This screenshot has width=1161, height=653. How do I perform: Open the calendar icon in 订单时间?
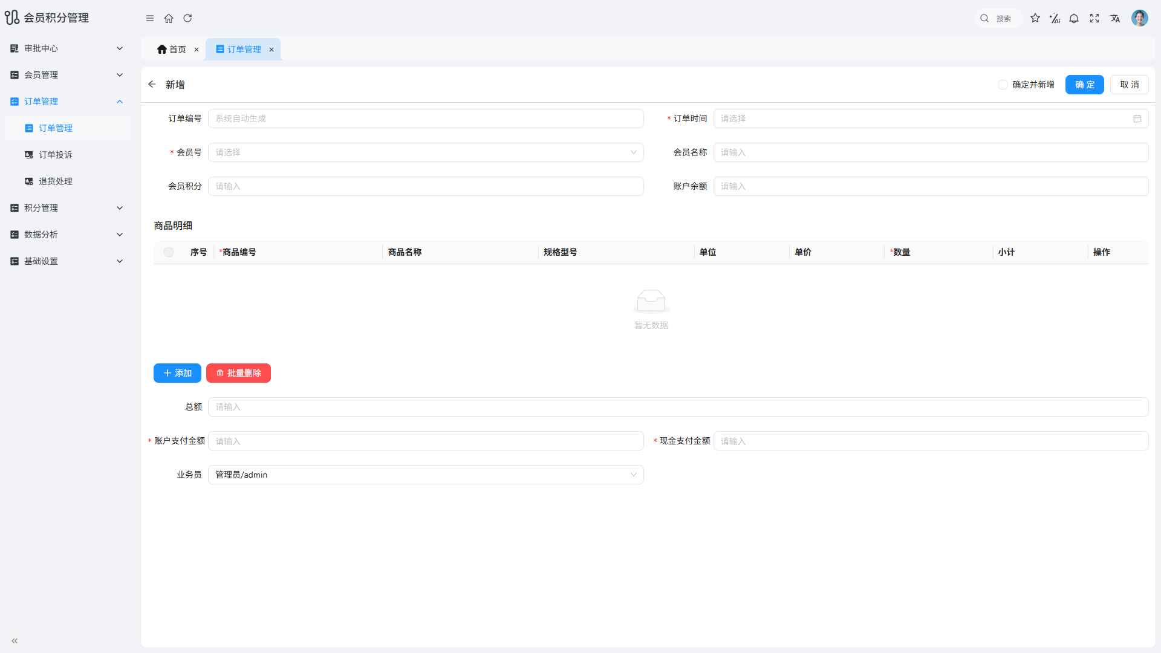(1137, 119)
